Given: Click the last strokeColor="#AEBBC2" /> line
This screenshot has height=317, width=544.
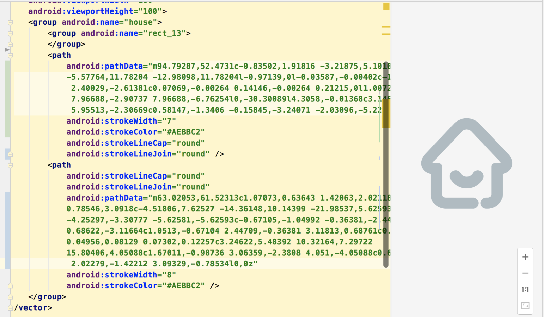Looking at the screenshot, I should click(x=143, y=286).
